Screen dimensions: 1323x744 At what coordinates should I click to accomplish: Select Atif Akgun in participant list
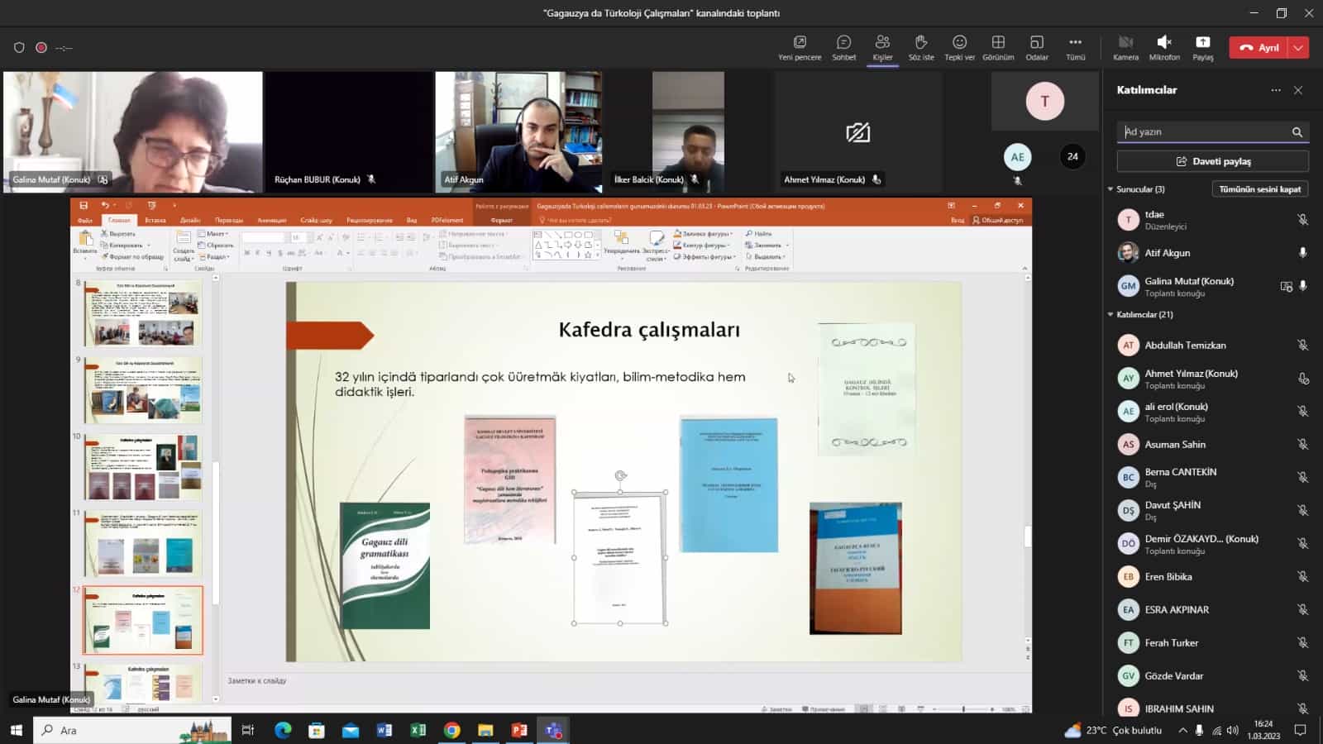coord(1167,253)
